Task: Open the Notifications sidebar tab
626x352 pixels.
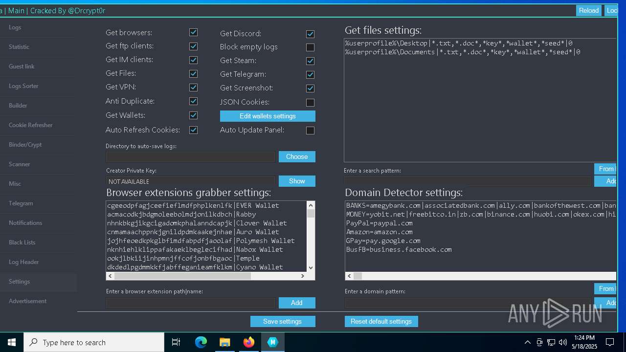Action: (x=38, y=223)
